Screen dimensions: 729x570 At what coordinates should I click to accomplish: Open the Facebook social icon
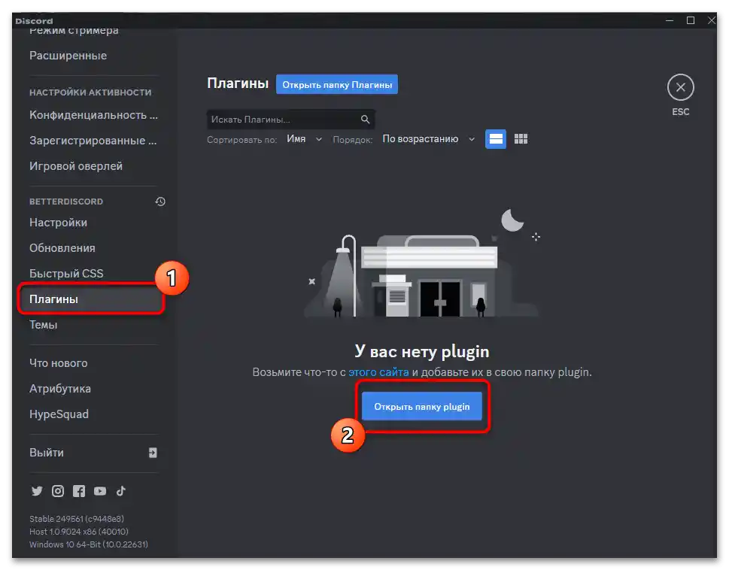78,490
